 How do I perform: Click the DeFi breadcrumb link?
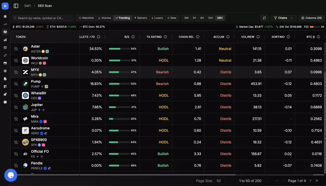pos(27,6)
